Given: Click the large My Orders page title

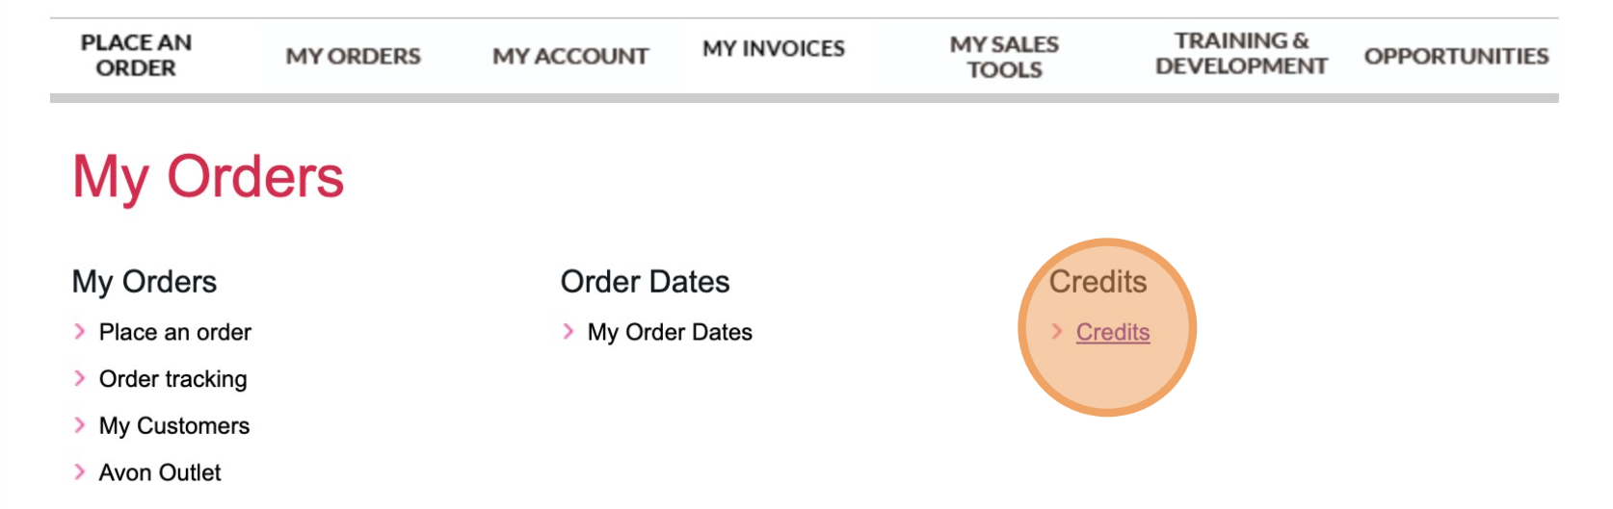Looking at the screenshot, I should (208, 177).
